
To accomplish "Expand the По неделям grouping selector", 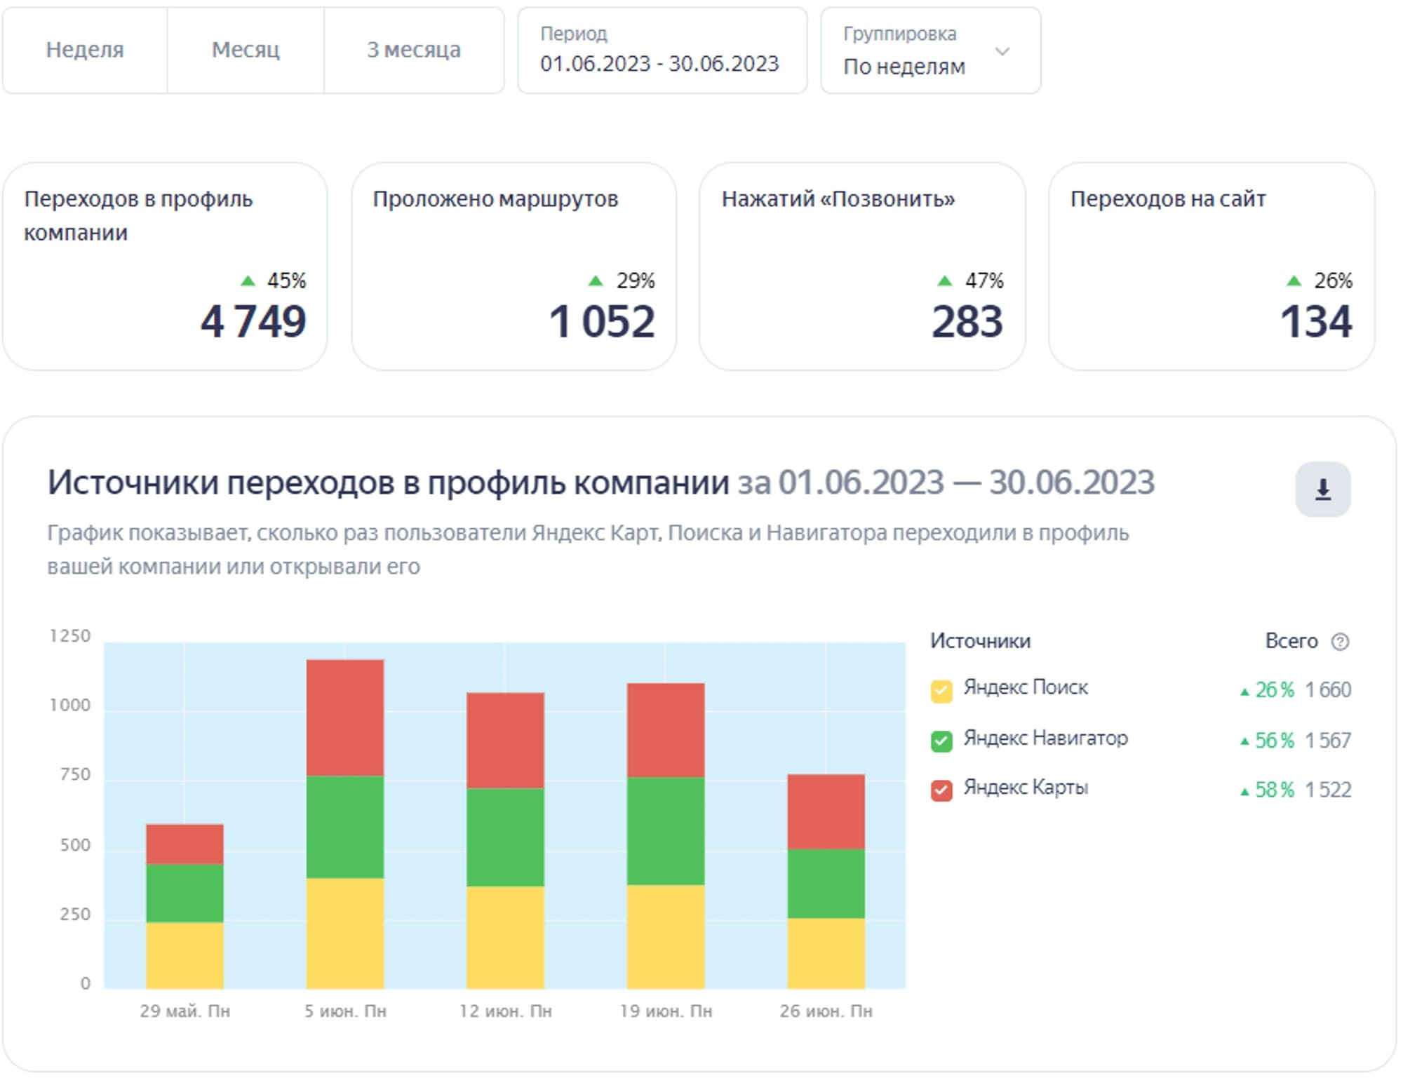I will coord(904,66).
